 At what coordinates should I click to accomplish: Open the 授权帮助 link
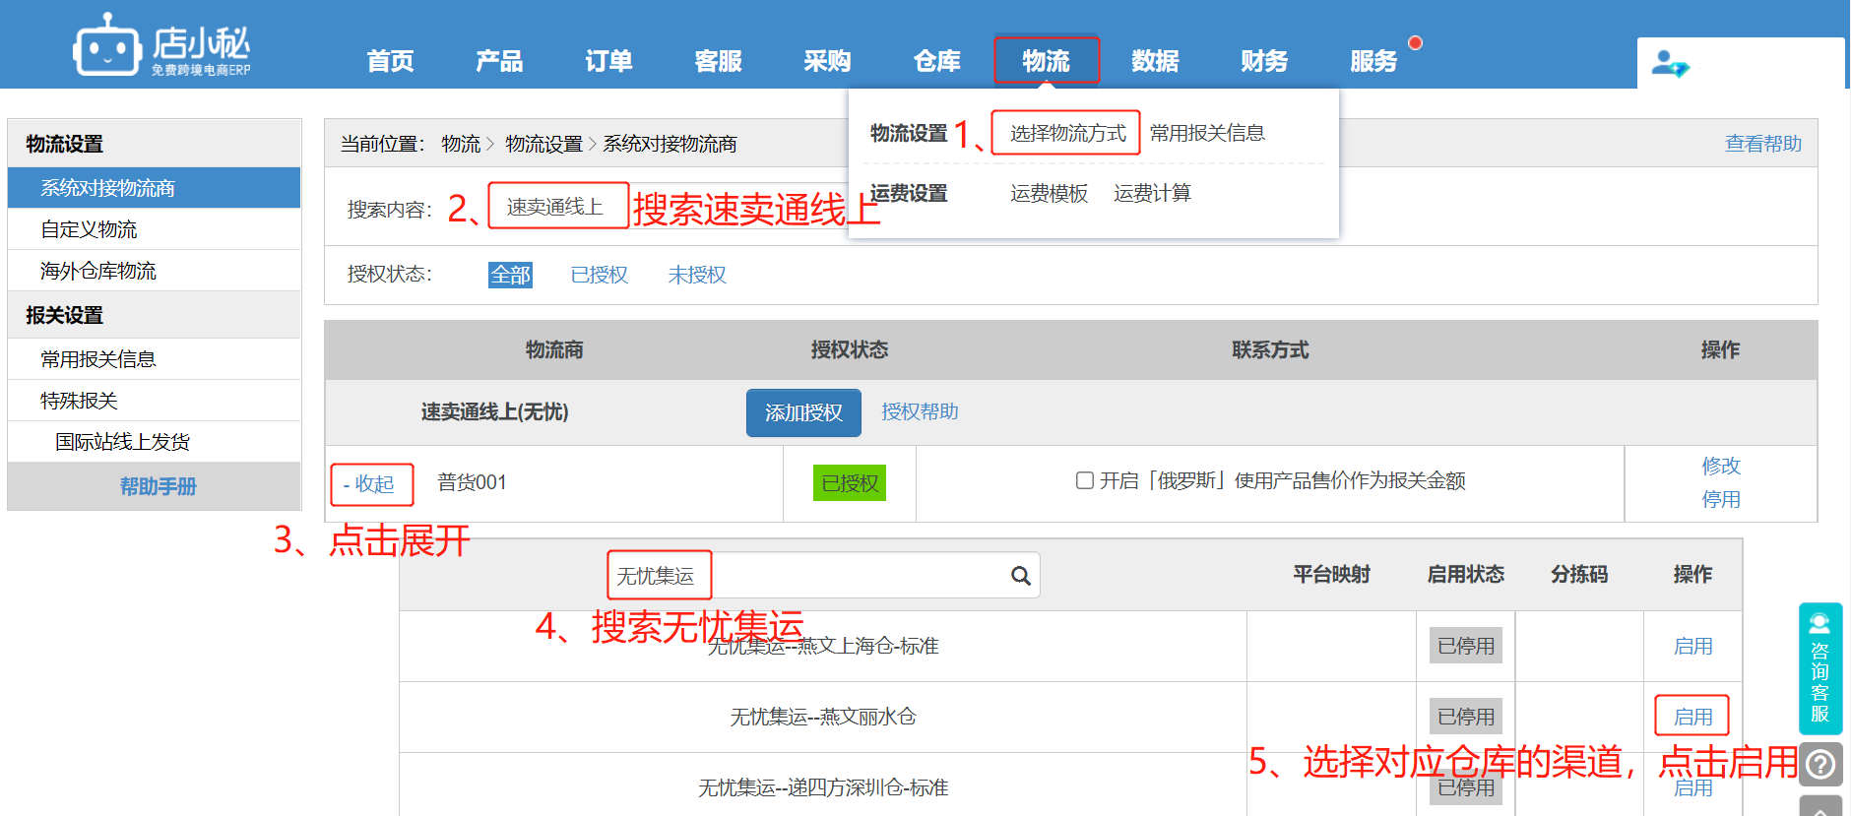[920, 411]
